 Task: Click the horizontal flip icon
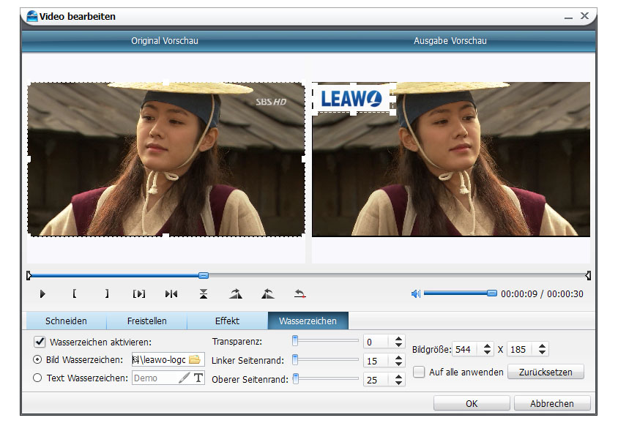[x=171, y=293]
